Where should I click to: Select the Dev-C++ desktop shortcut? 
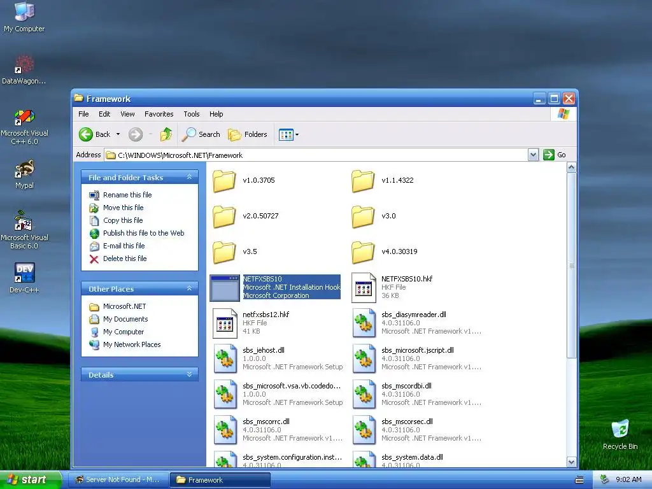(24, 278)
